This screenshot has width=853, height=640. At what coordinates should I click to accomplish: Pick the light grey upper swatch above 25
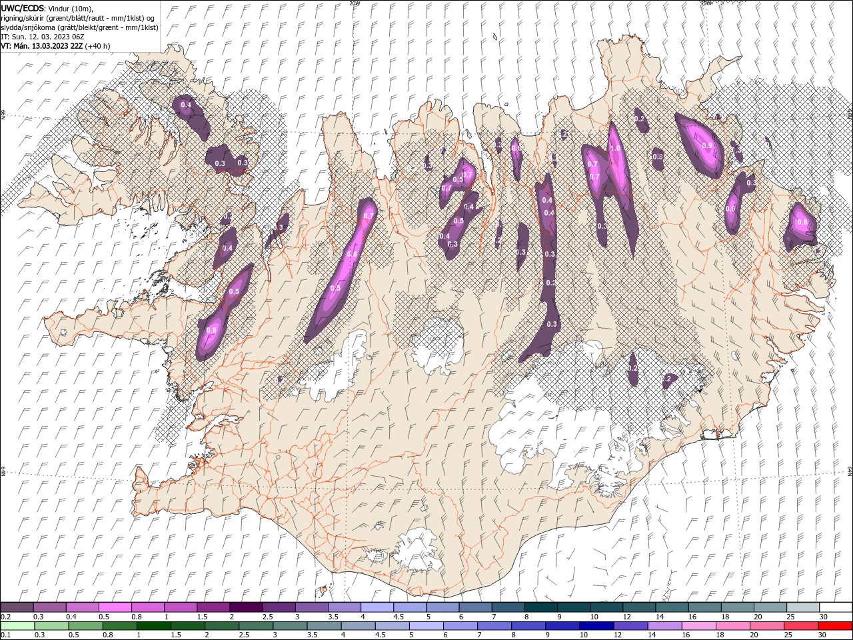click(x=803, y=607)
